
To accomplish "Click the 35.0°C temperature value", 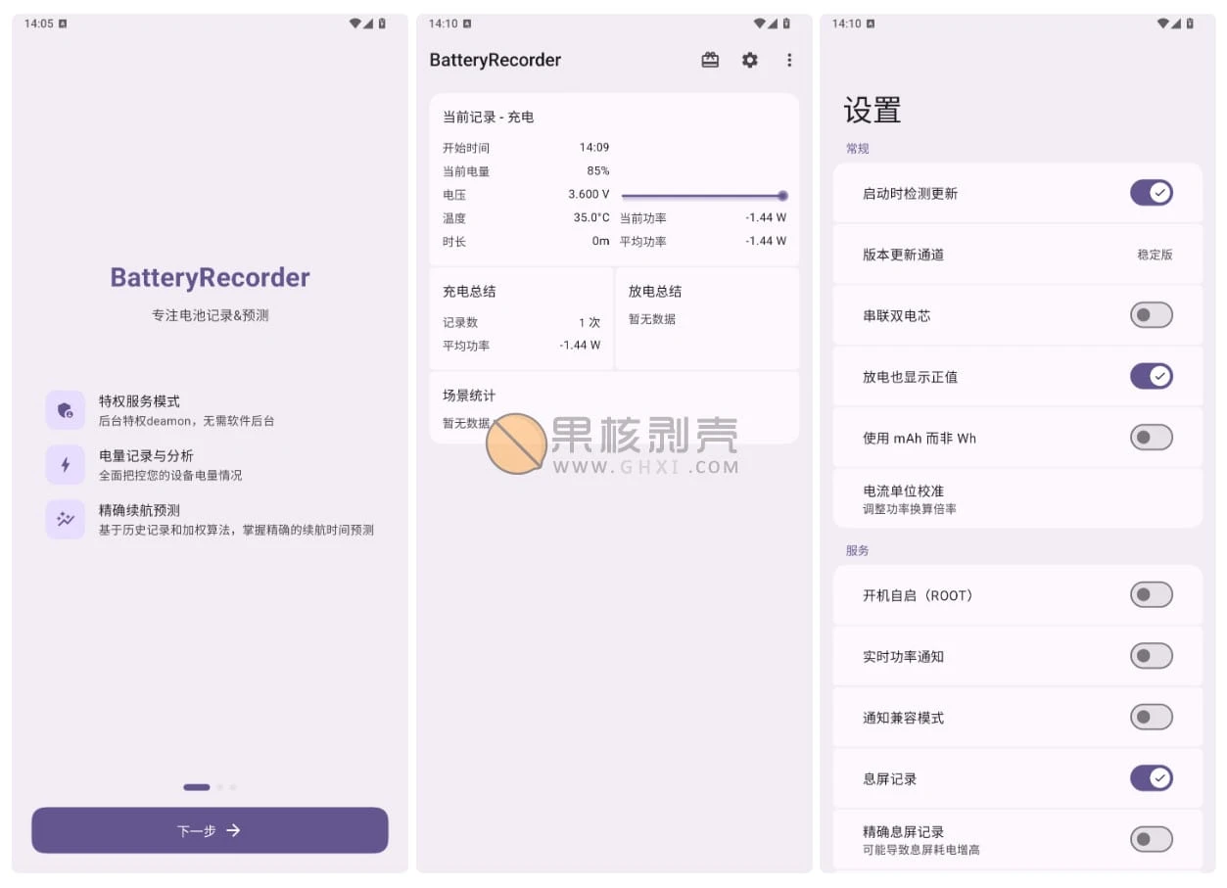I will tap(591, 217).
